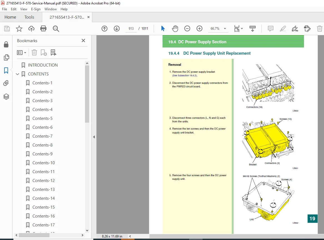The image size is (324, 240).
Task: Open the Edit menu
Action: tap(14, 9)
